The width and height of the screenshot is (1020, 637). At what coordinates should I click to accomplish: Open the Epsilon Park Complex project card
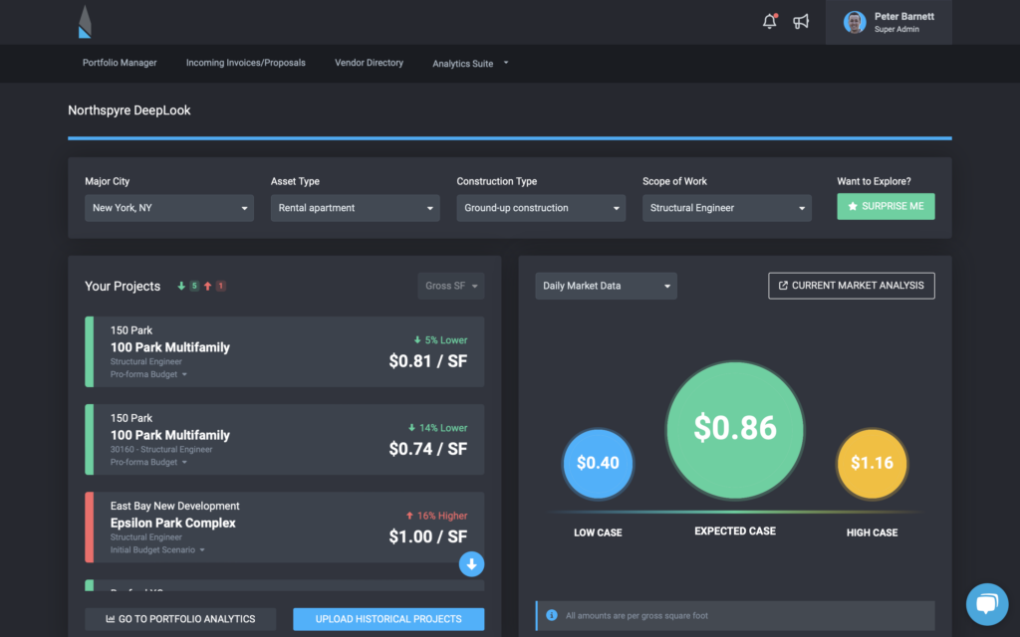(x=285, y=528)
